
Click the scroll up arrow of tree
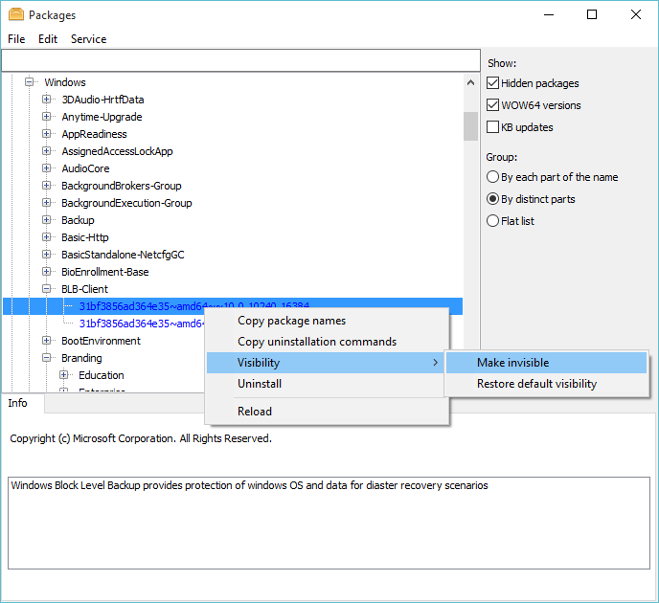tap(470, 82)
